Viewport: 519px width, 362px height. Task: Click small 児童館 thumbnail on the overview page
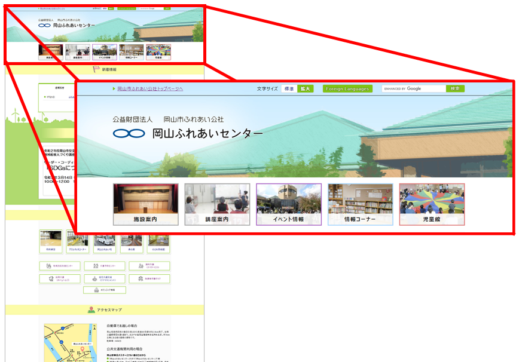(x=158, y=52)
